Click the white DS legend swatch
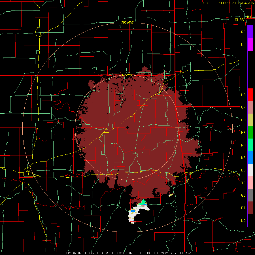 coord(250,170)
